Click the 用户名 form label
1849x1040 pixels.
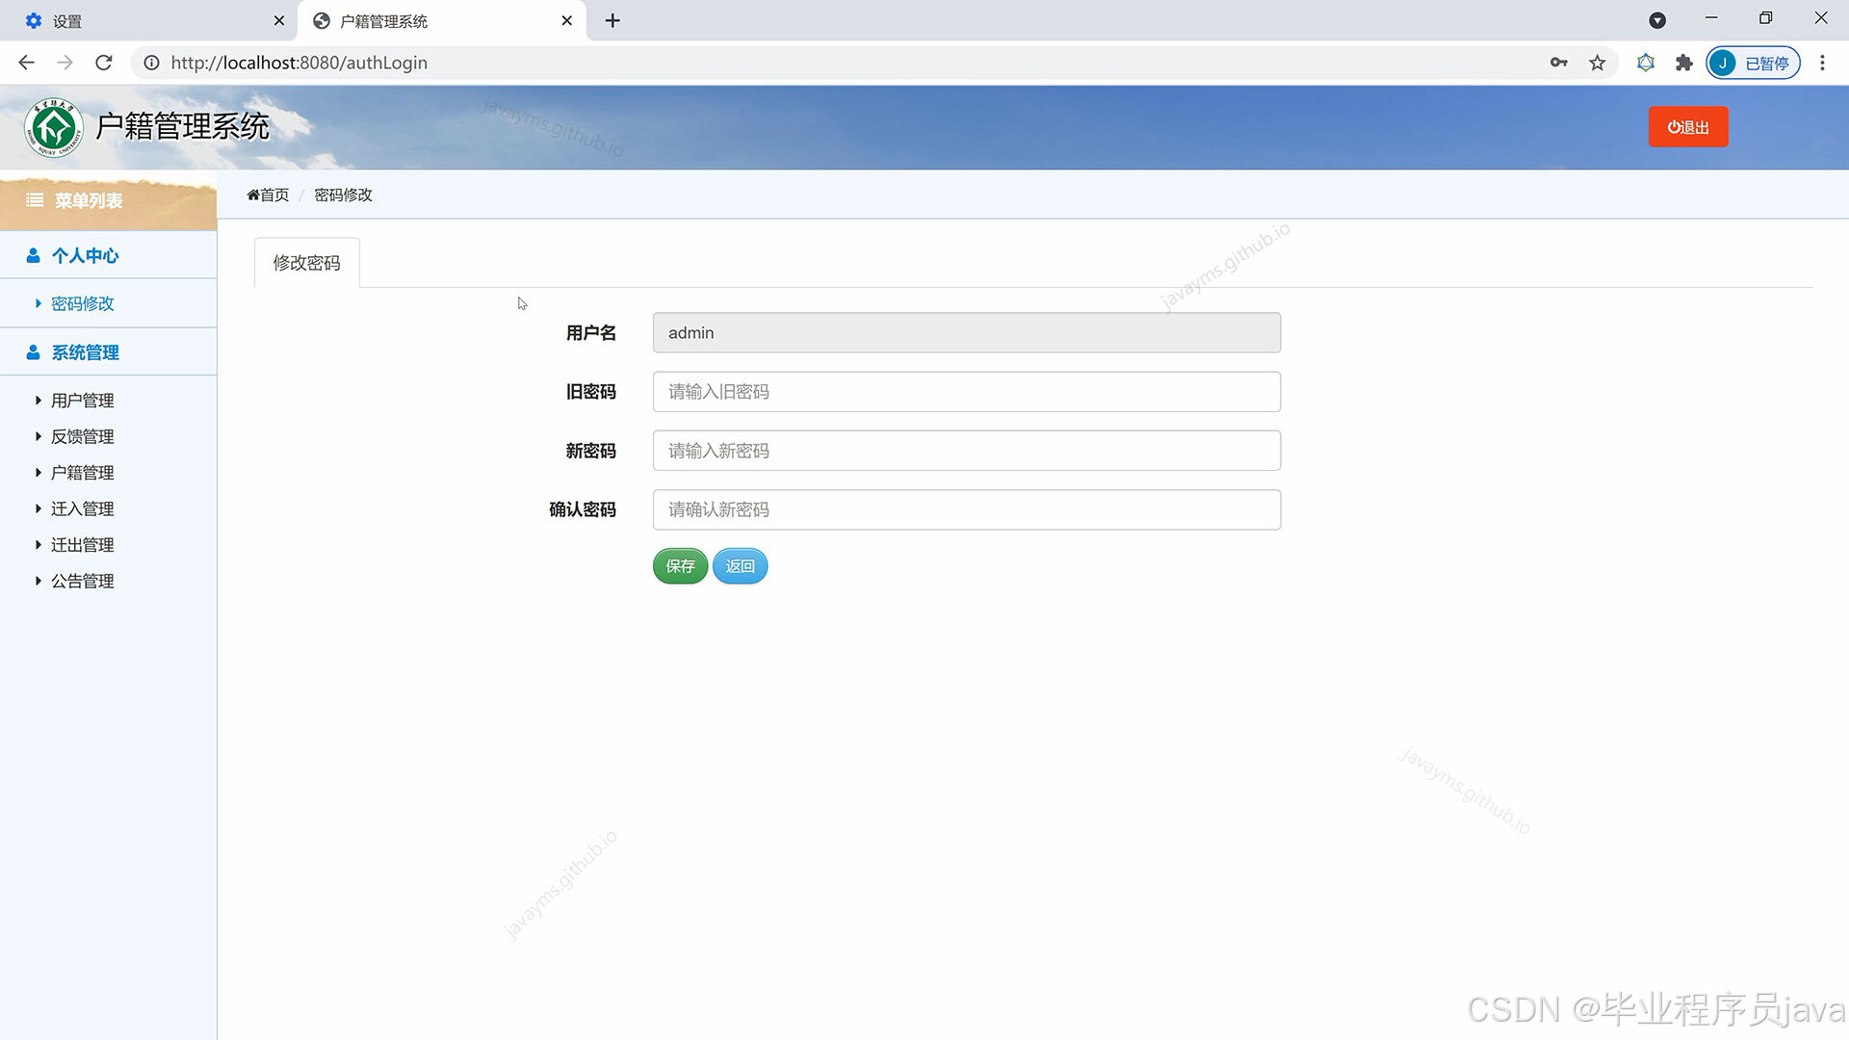pyautogui.click(x=590, y=332)
